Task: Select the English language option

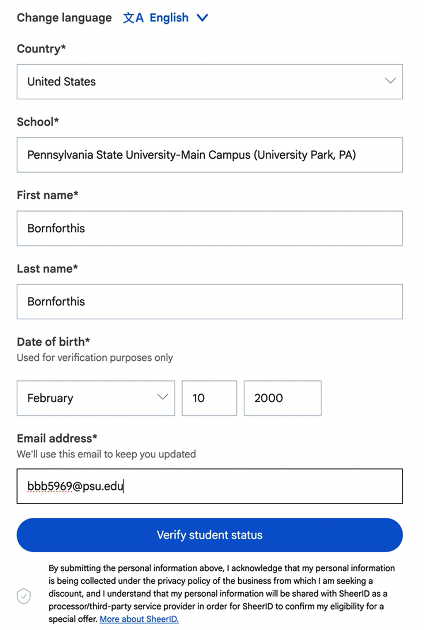Action: pyautogui.click(x=169, y=18)
